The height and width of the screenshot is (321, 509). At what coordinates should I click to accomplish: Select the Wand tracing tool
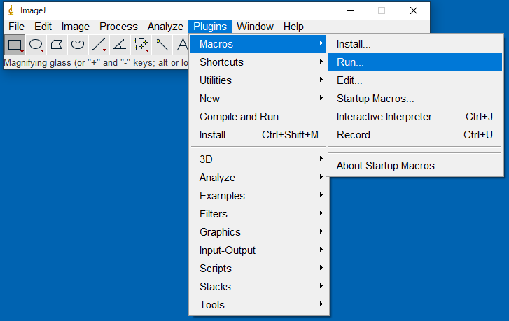pos(162,45)
